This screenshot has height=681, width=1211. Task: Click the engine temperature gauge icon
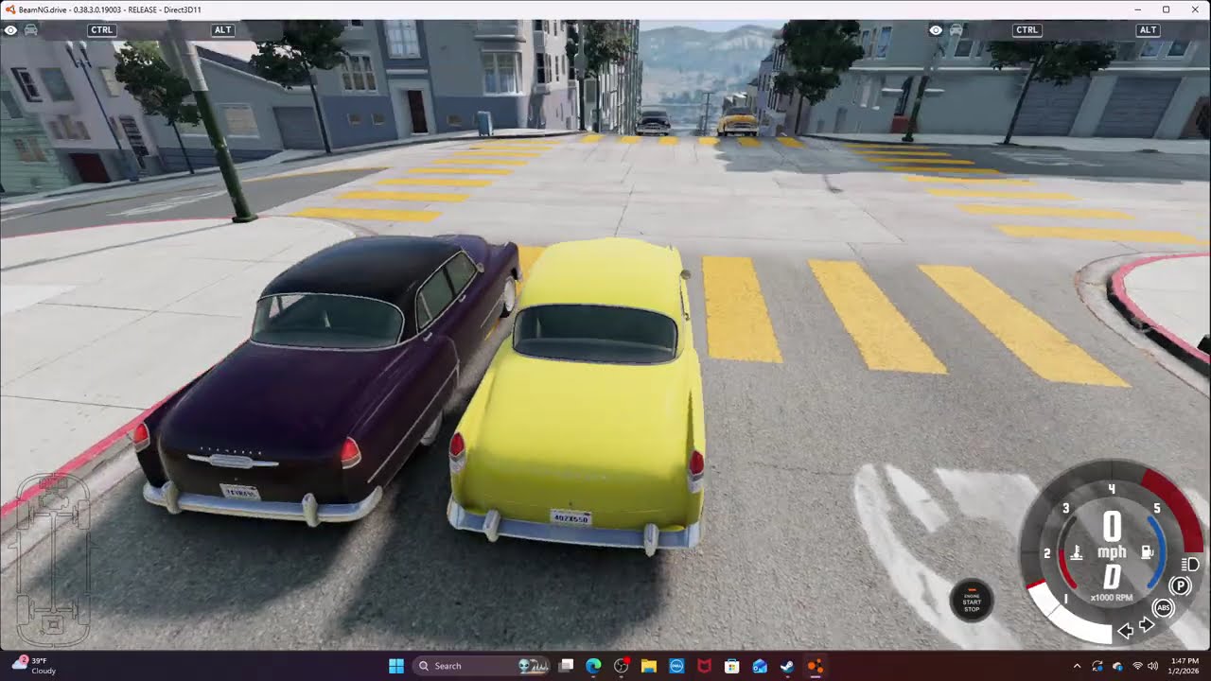point(1077,552)
